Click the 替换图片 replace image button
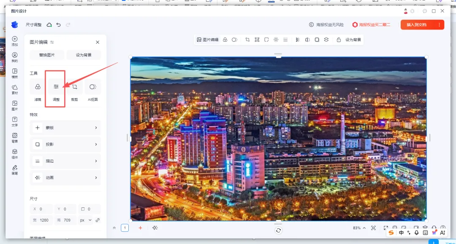Viewport: 456px width, 244px height. click(x=47, y=55)
